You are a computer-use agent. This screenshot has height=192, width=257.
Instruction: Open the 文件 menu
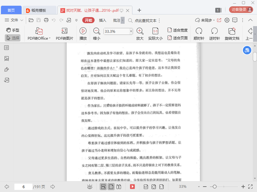click(x=14, y=20)
